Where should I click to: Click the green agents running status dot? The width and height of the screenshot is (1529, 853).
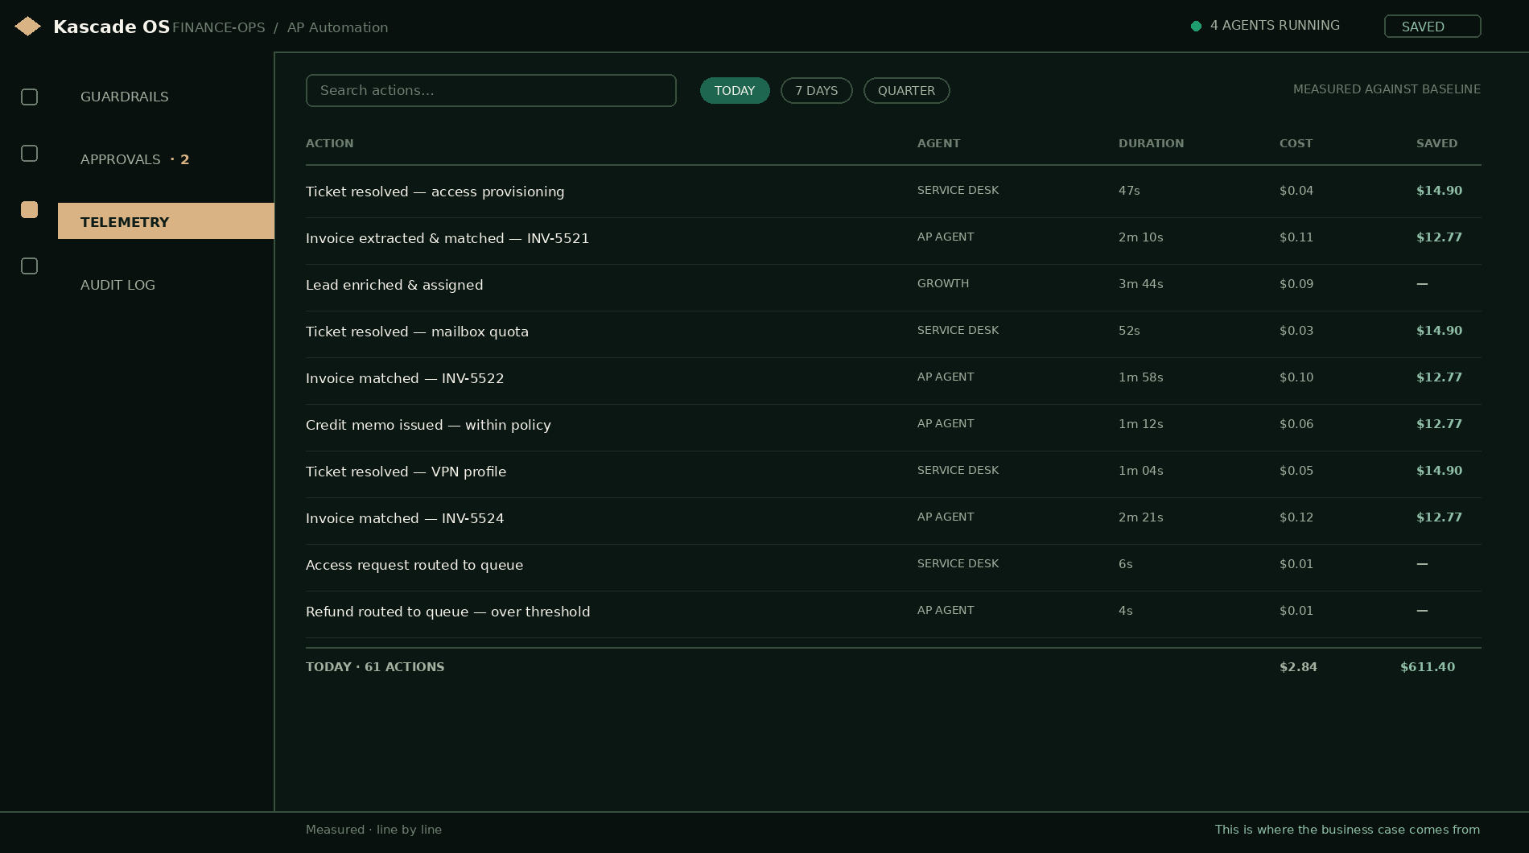click(x=1196, y=26)
